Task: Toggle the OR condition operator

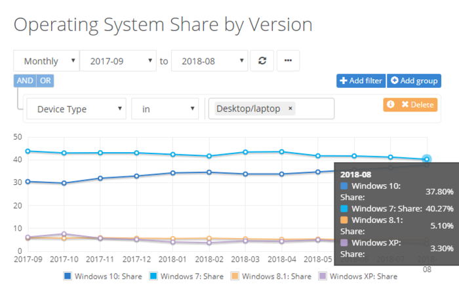Action: tap(45, 81)
